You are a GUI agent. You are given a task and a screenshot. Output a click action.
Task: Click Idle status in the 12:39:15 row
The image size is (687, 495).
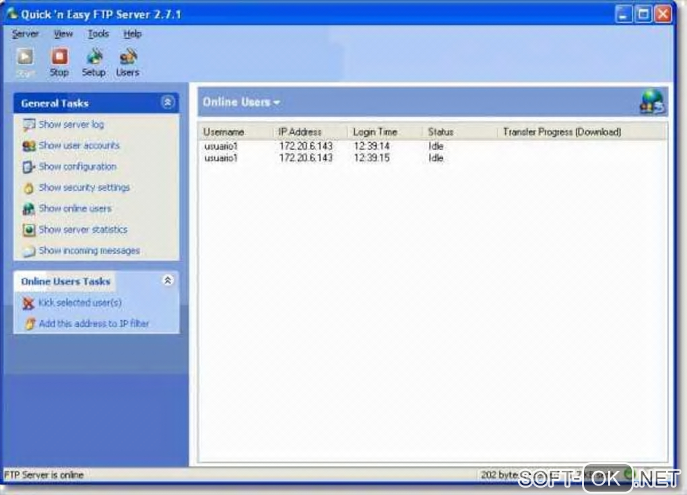coord(436,158)
